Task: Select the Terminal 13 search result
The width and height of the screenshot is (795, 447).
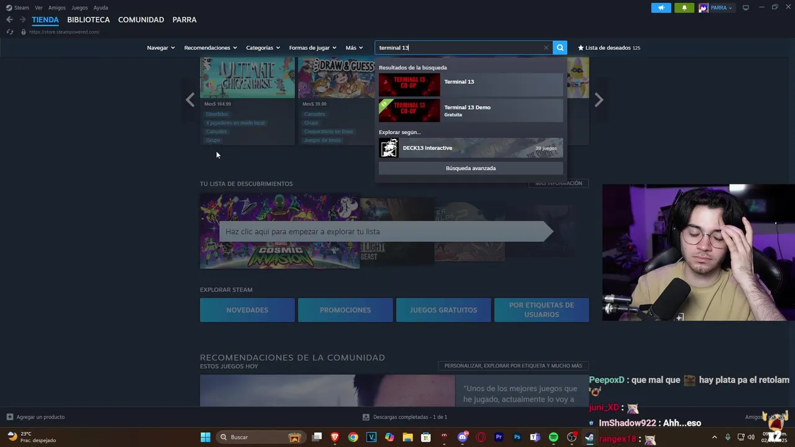Action: tap(471, 85)
